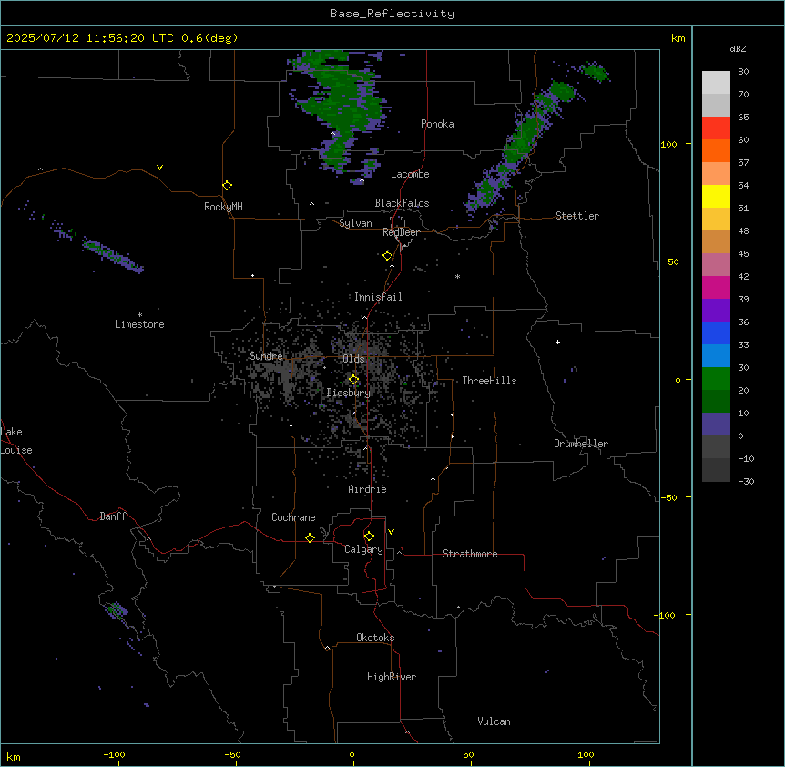785x767 pixels.
Task: Select the Ponoka city label
Action: point(437,124)
